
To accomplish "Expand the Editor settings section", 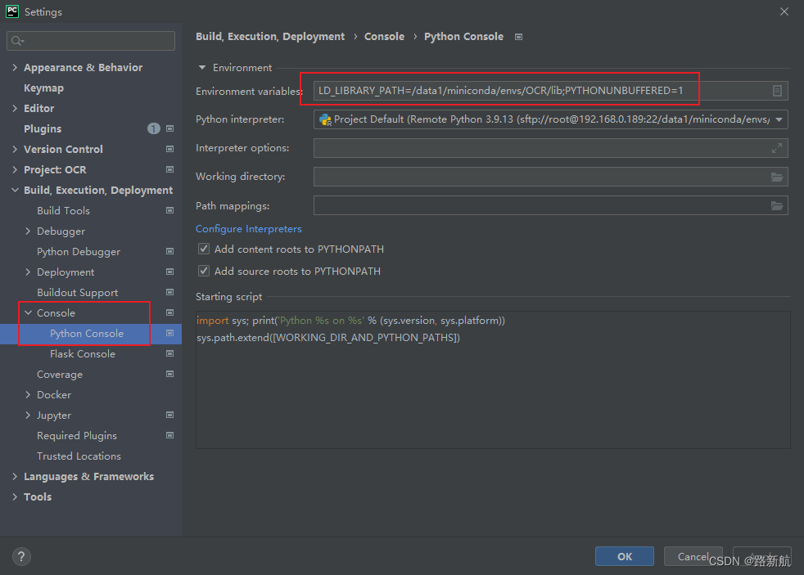I will 15,108.
